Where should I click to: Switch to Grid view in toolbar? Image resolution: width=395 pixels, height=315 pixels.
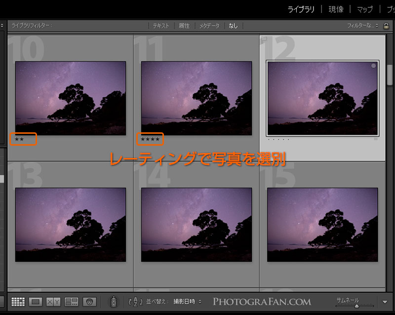point(18,302)
